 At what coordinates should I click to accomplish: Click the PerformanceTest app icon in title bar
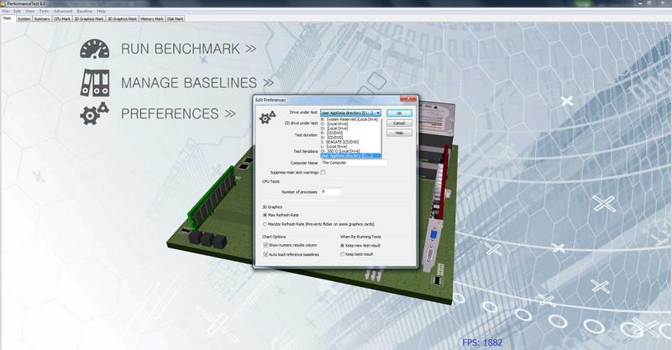(x=4, y=3)
